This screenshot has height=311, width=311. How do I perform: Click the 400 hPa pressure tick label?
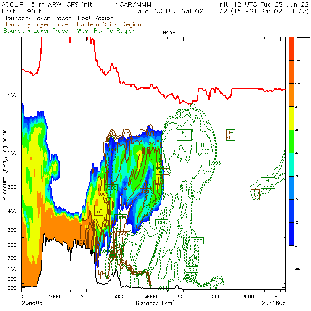tap(12, 211)
